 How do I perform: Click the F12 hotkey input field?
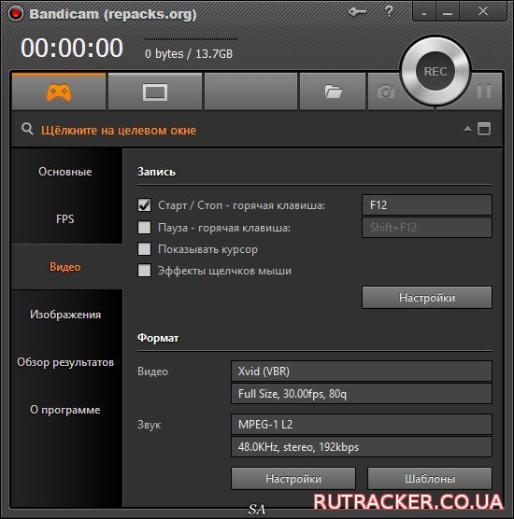[427, 204]
